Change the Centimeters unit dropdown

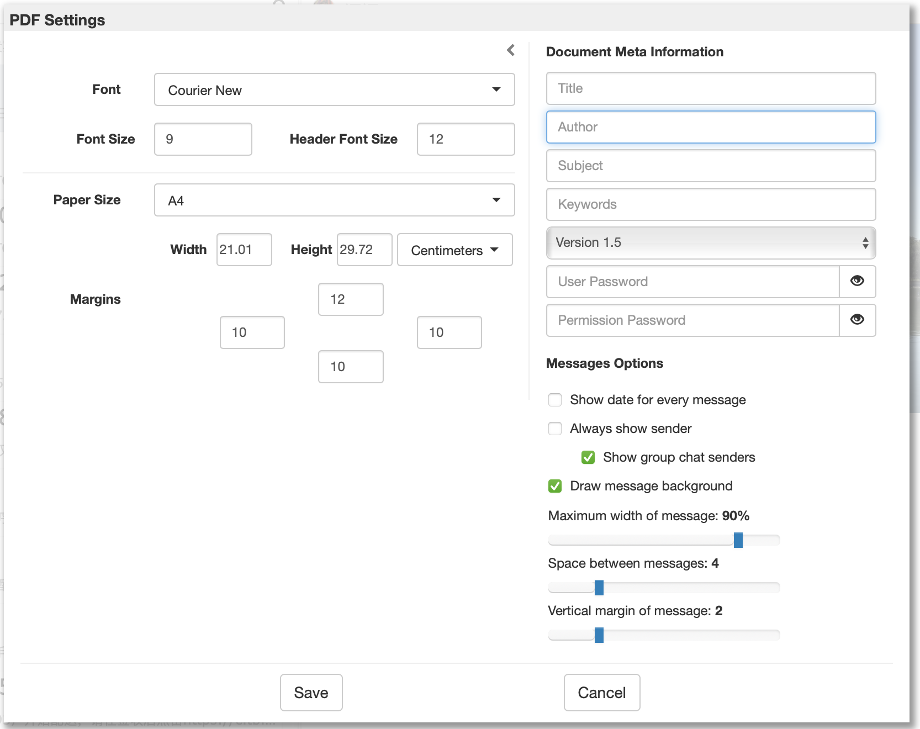pyautogui.click(x=454, y=250)
